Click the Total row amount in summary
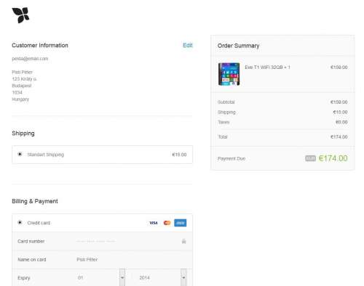This screenshot has height=286, width=364. (339, 136)
